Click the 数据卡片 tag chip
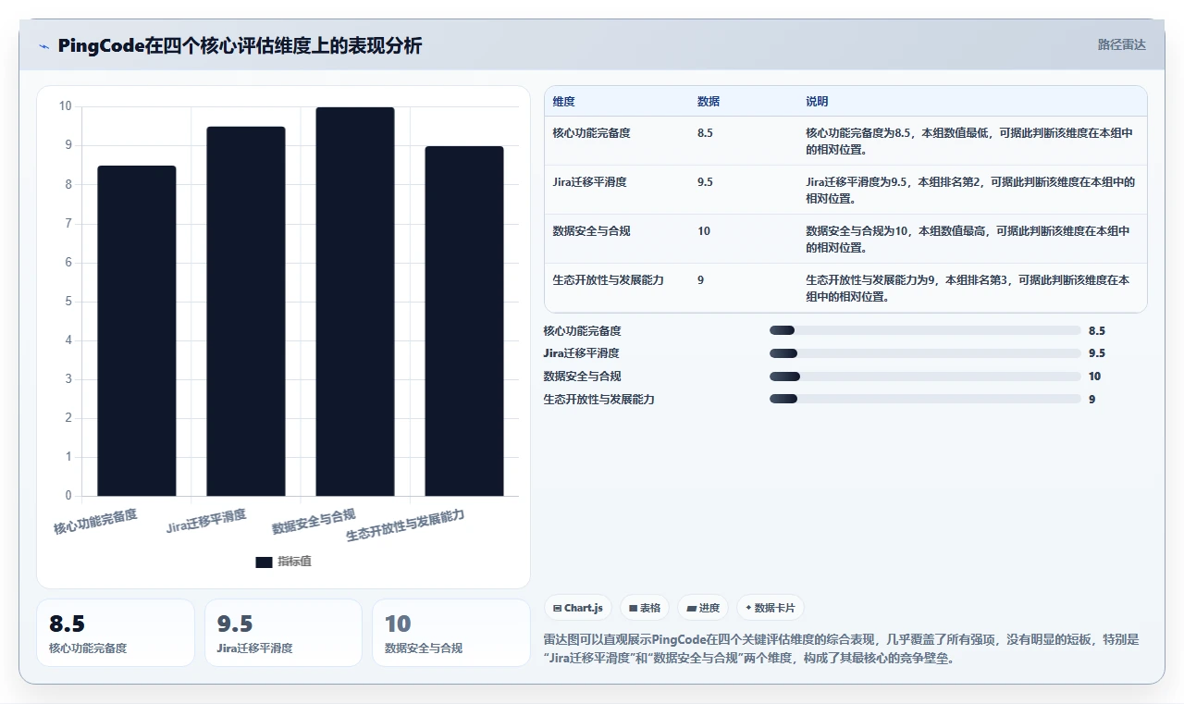The width and height of the screenshot is (1184, 704). pyautogui.click(x=771, y=608)
